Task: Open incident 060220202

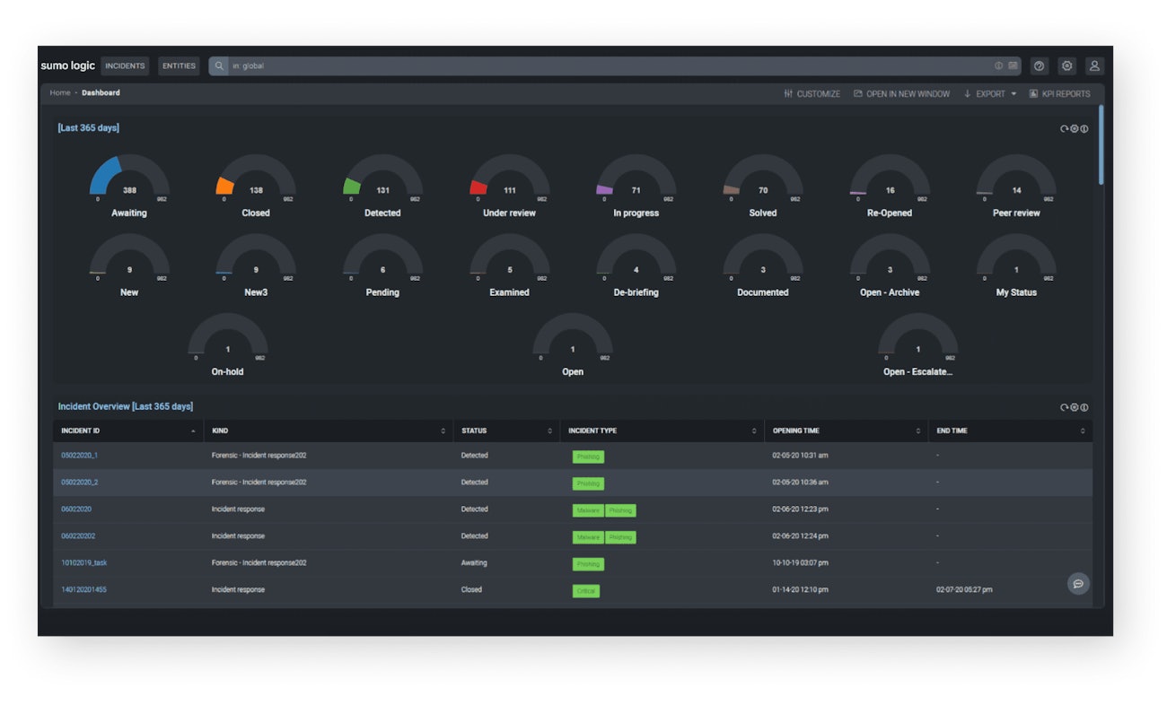Action: click(78, 536)
